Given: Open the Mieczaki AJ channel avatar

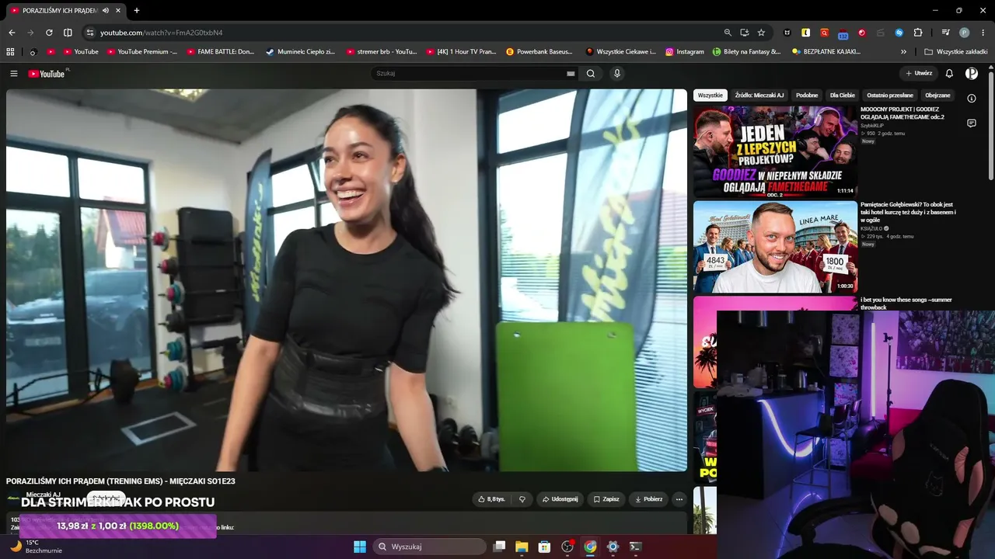Looking at the screenshot, I should [13, 498].
